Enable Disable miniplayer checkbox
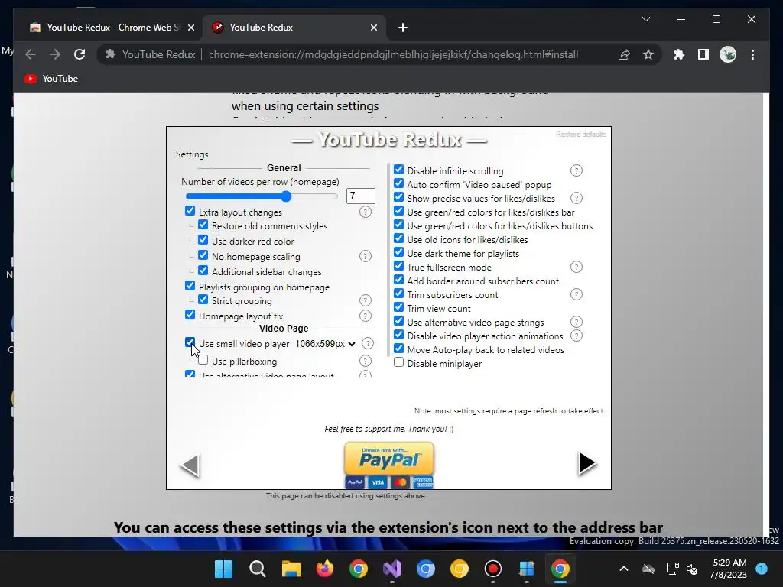Screen dimensions: 783x587 (398, 362)
